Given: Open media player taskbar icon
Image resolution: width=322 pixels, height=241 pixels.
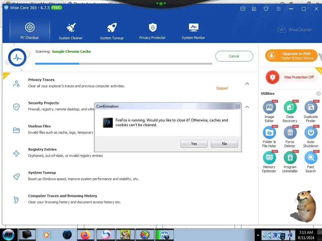Looking at the screenshot, I should tap(47, 235).
